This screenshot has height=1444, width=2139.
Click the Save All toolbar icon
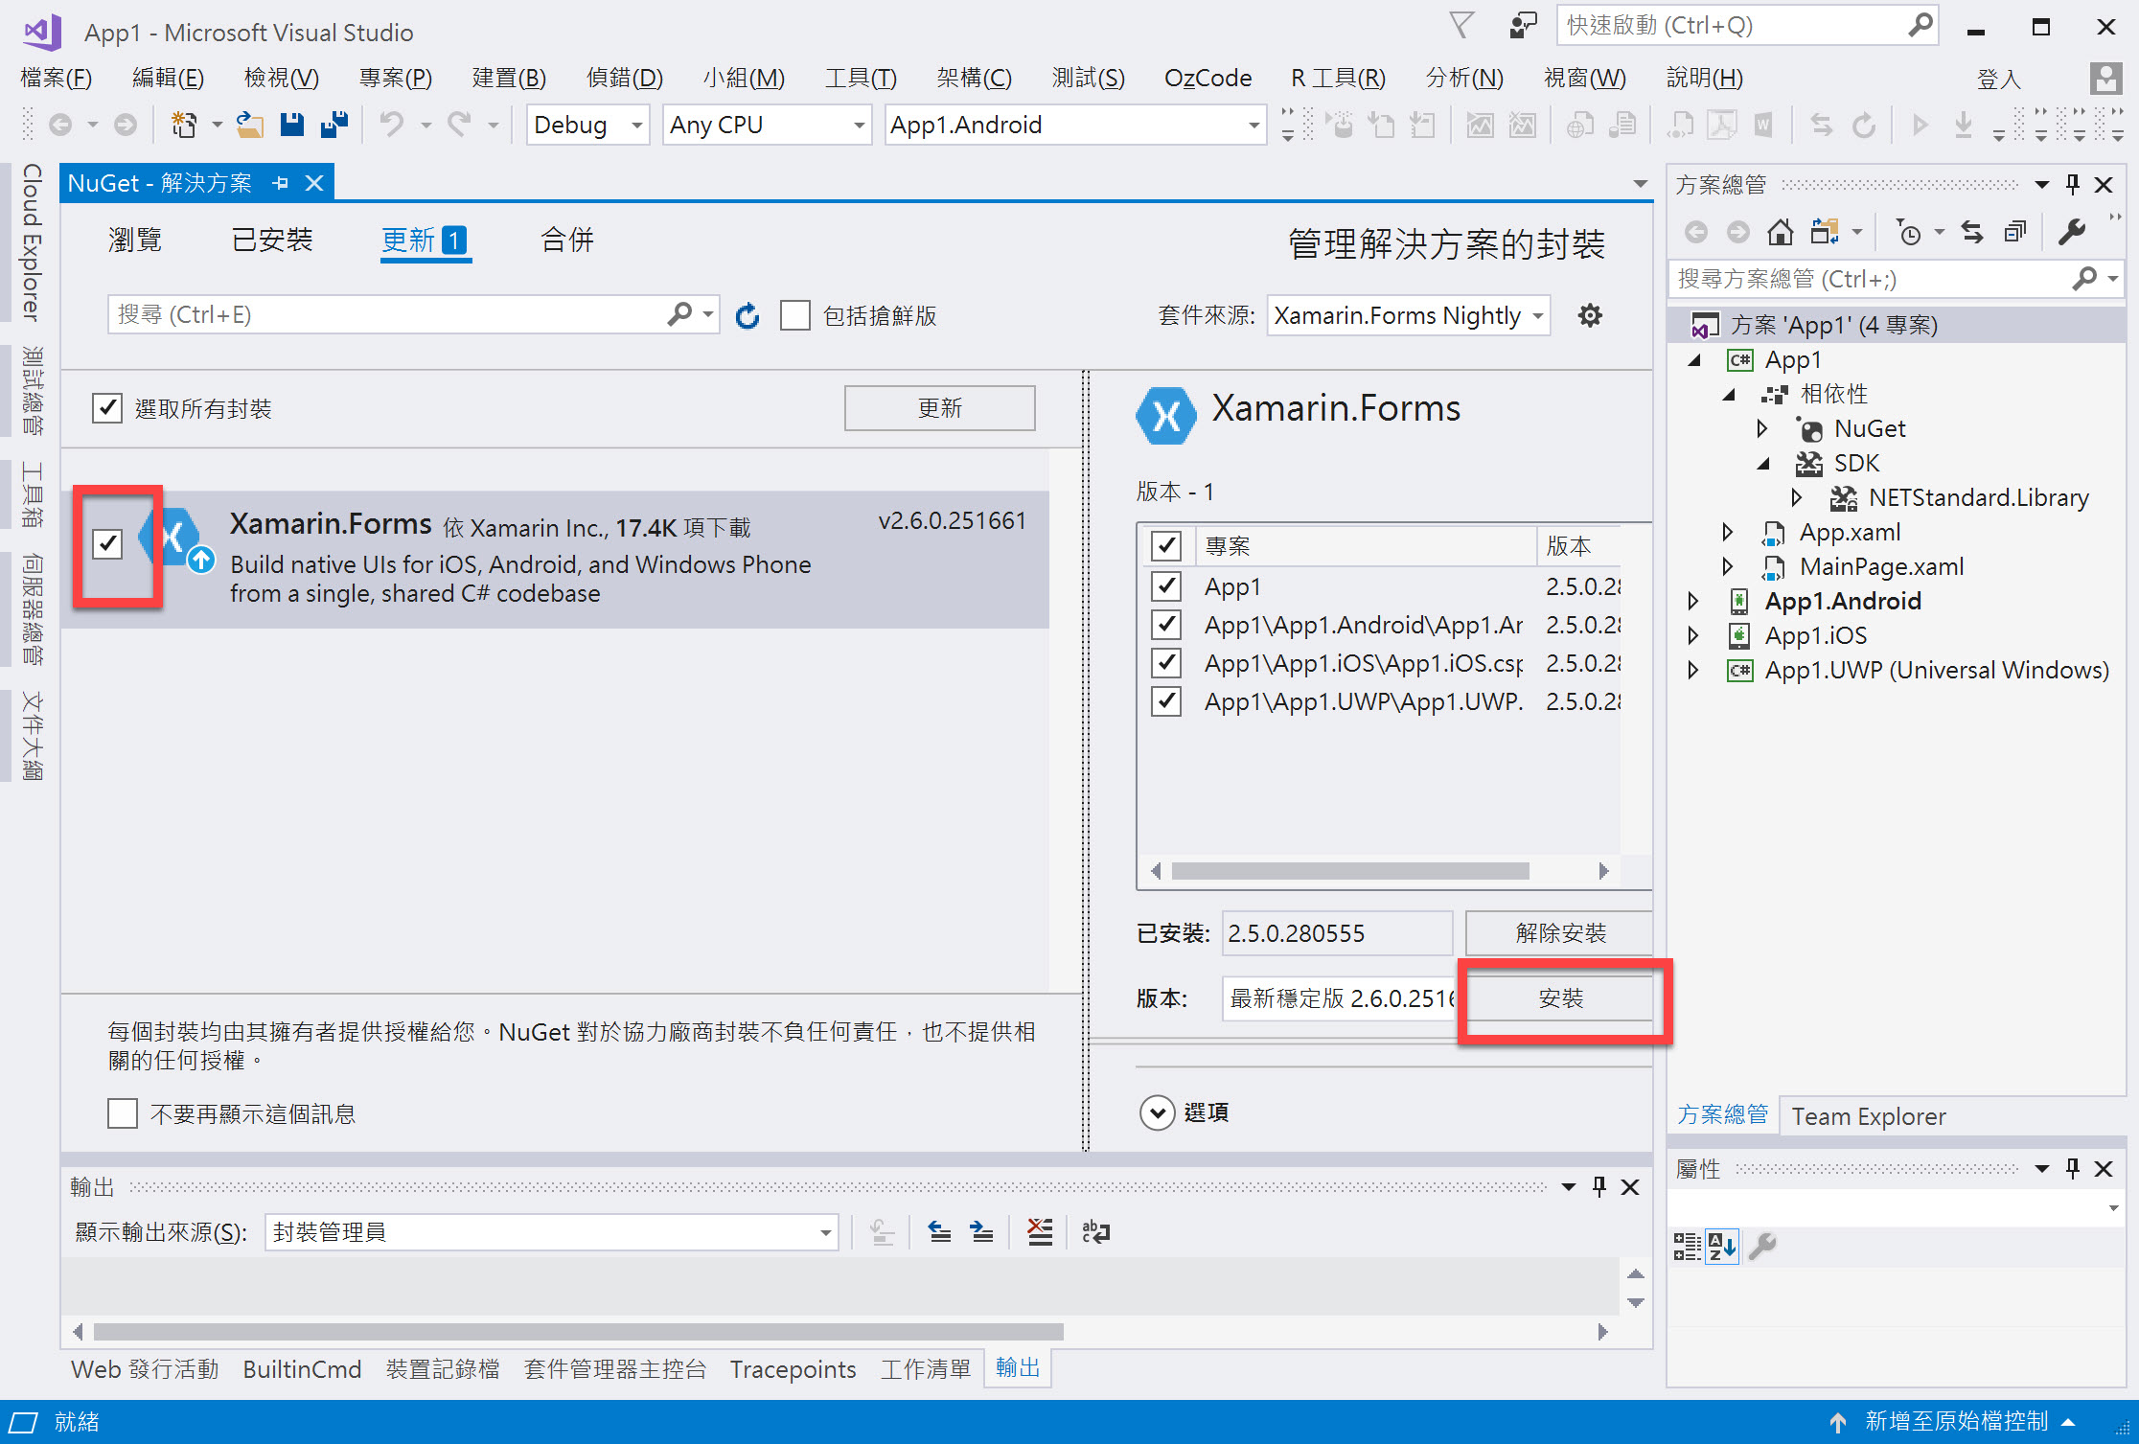[334, 125]
